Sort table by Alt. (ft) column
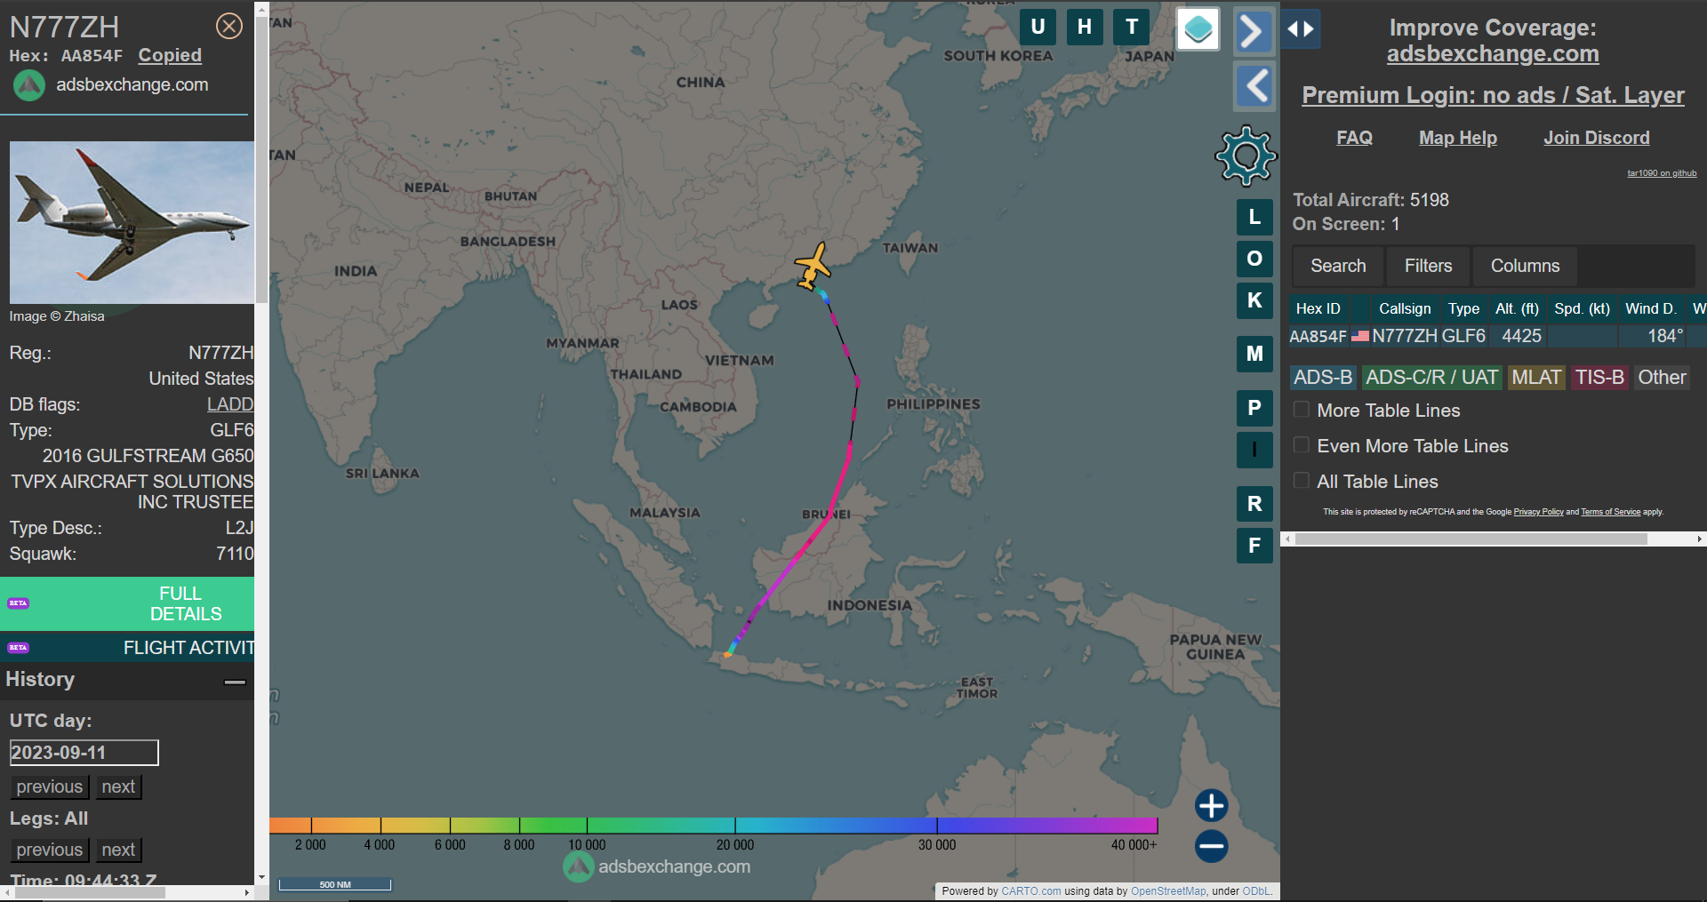1707x902 pixels. 1517,308
